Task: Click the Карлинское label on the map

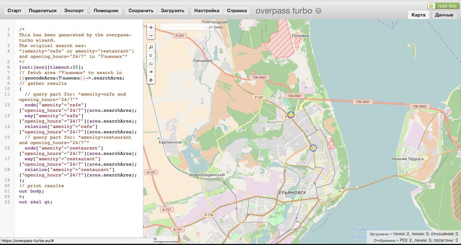Action: [x=170, y=142]
